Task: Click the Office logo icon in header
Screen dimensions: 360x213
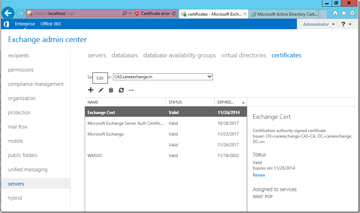Action: (x=7, y=24)
